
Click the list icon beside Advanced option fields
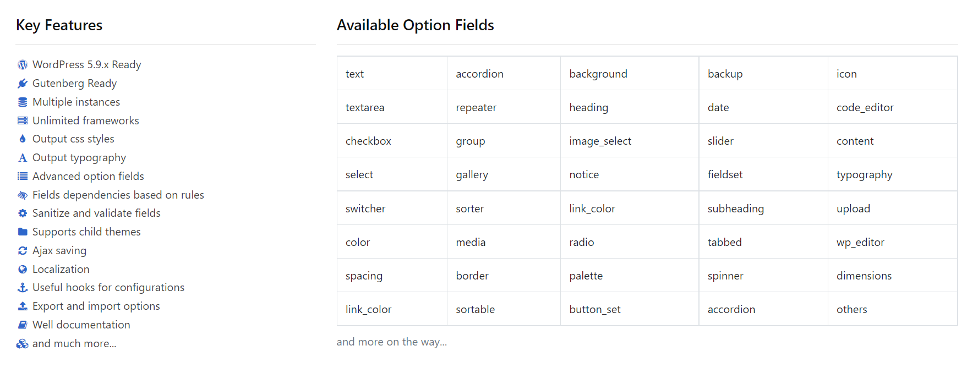23,177
